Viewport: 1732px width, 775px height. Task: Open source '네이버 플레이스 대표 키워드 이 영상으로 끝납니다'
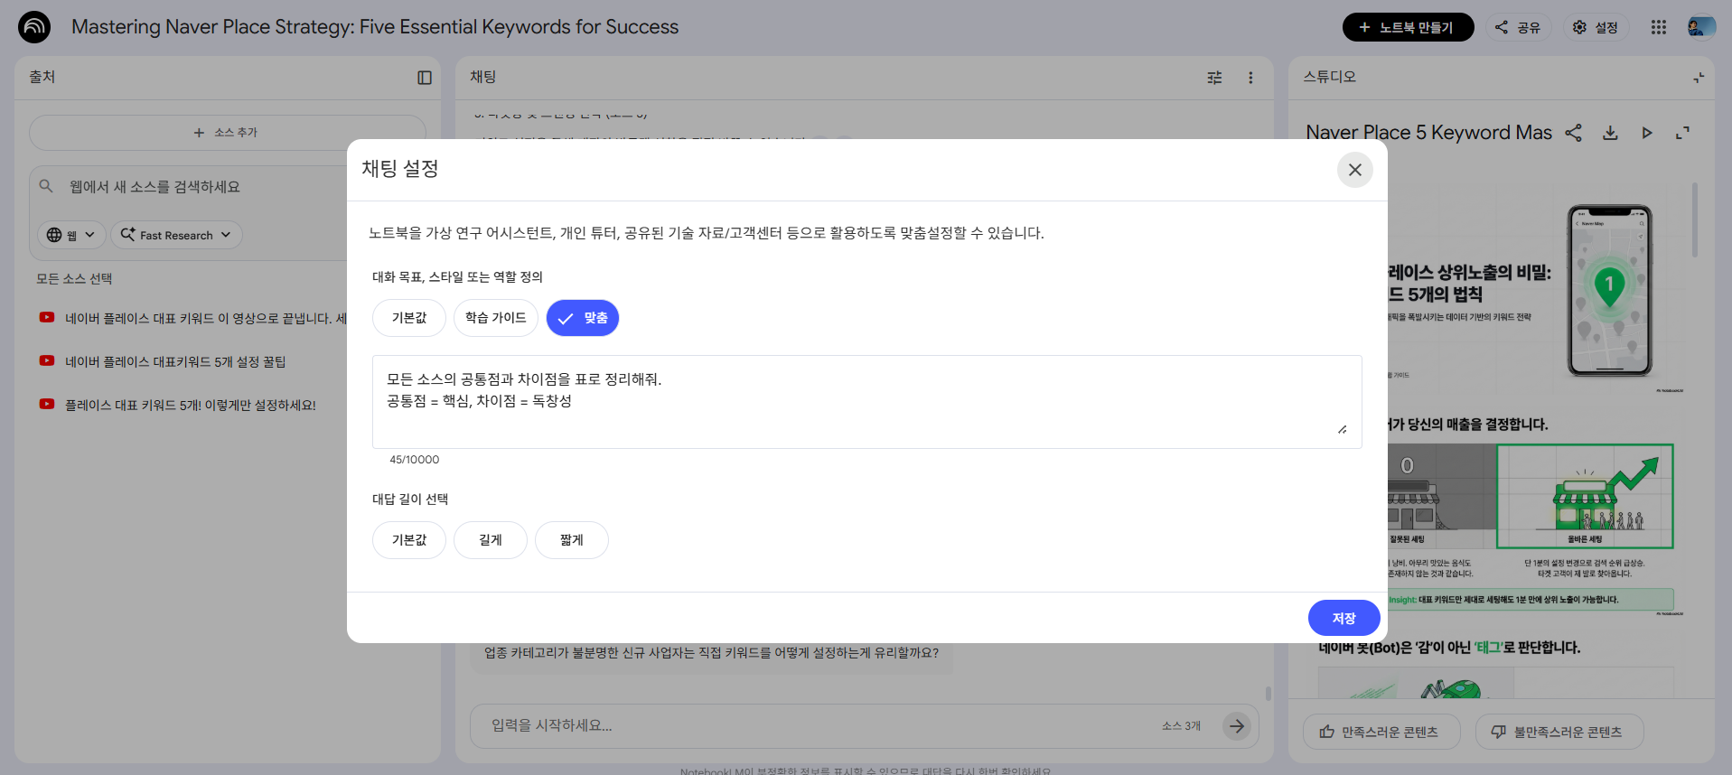click(x=205, y=318)
